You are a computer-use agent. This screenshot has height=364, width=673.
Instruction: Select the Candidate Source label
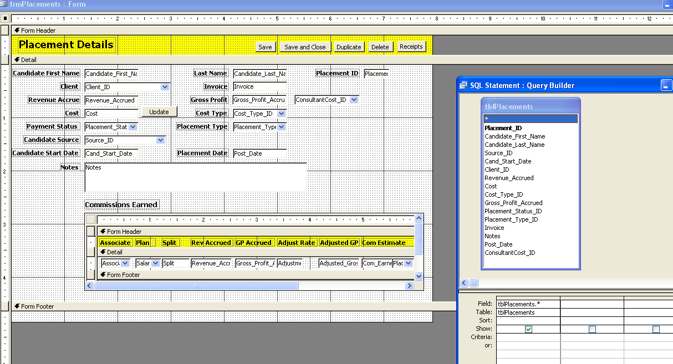coord(52,140)
